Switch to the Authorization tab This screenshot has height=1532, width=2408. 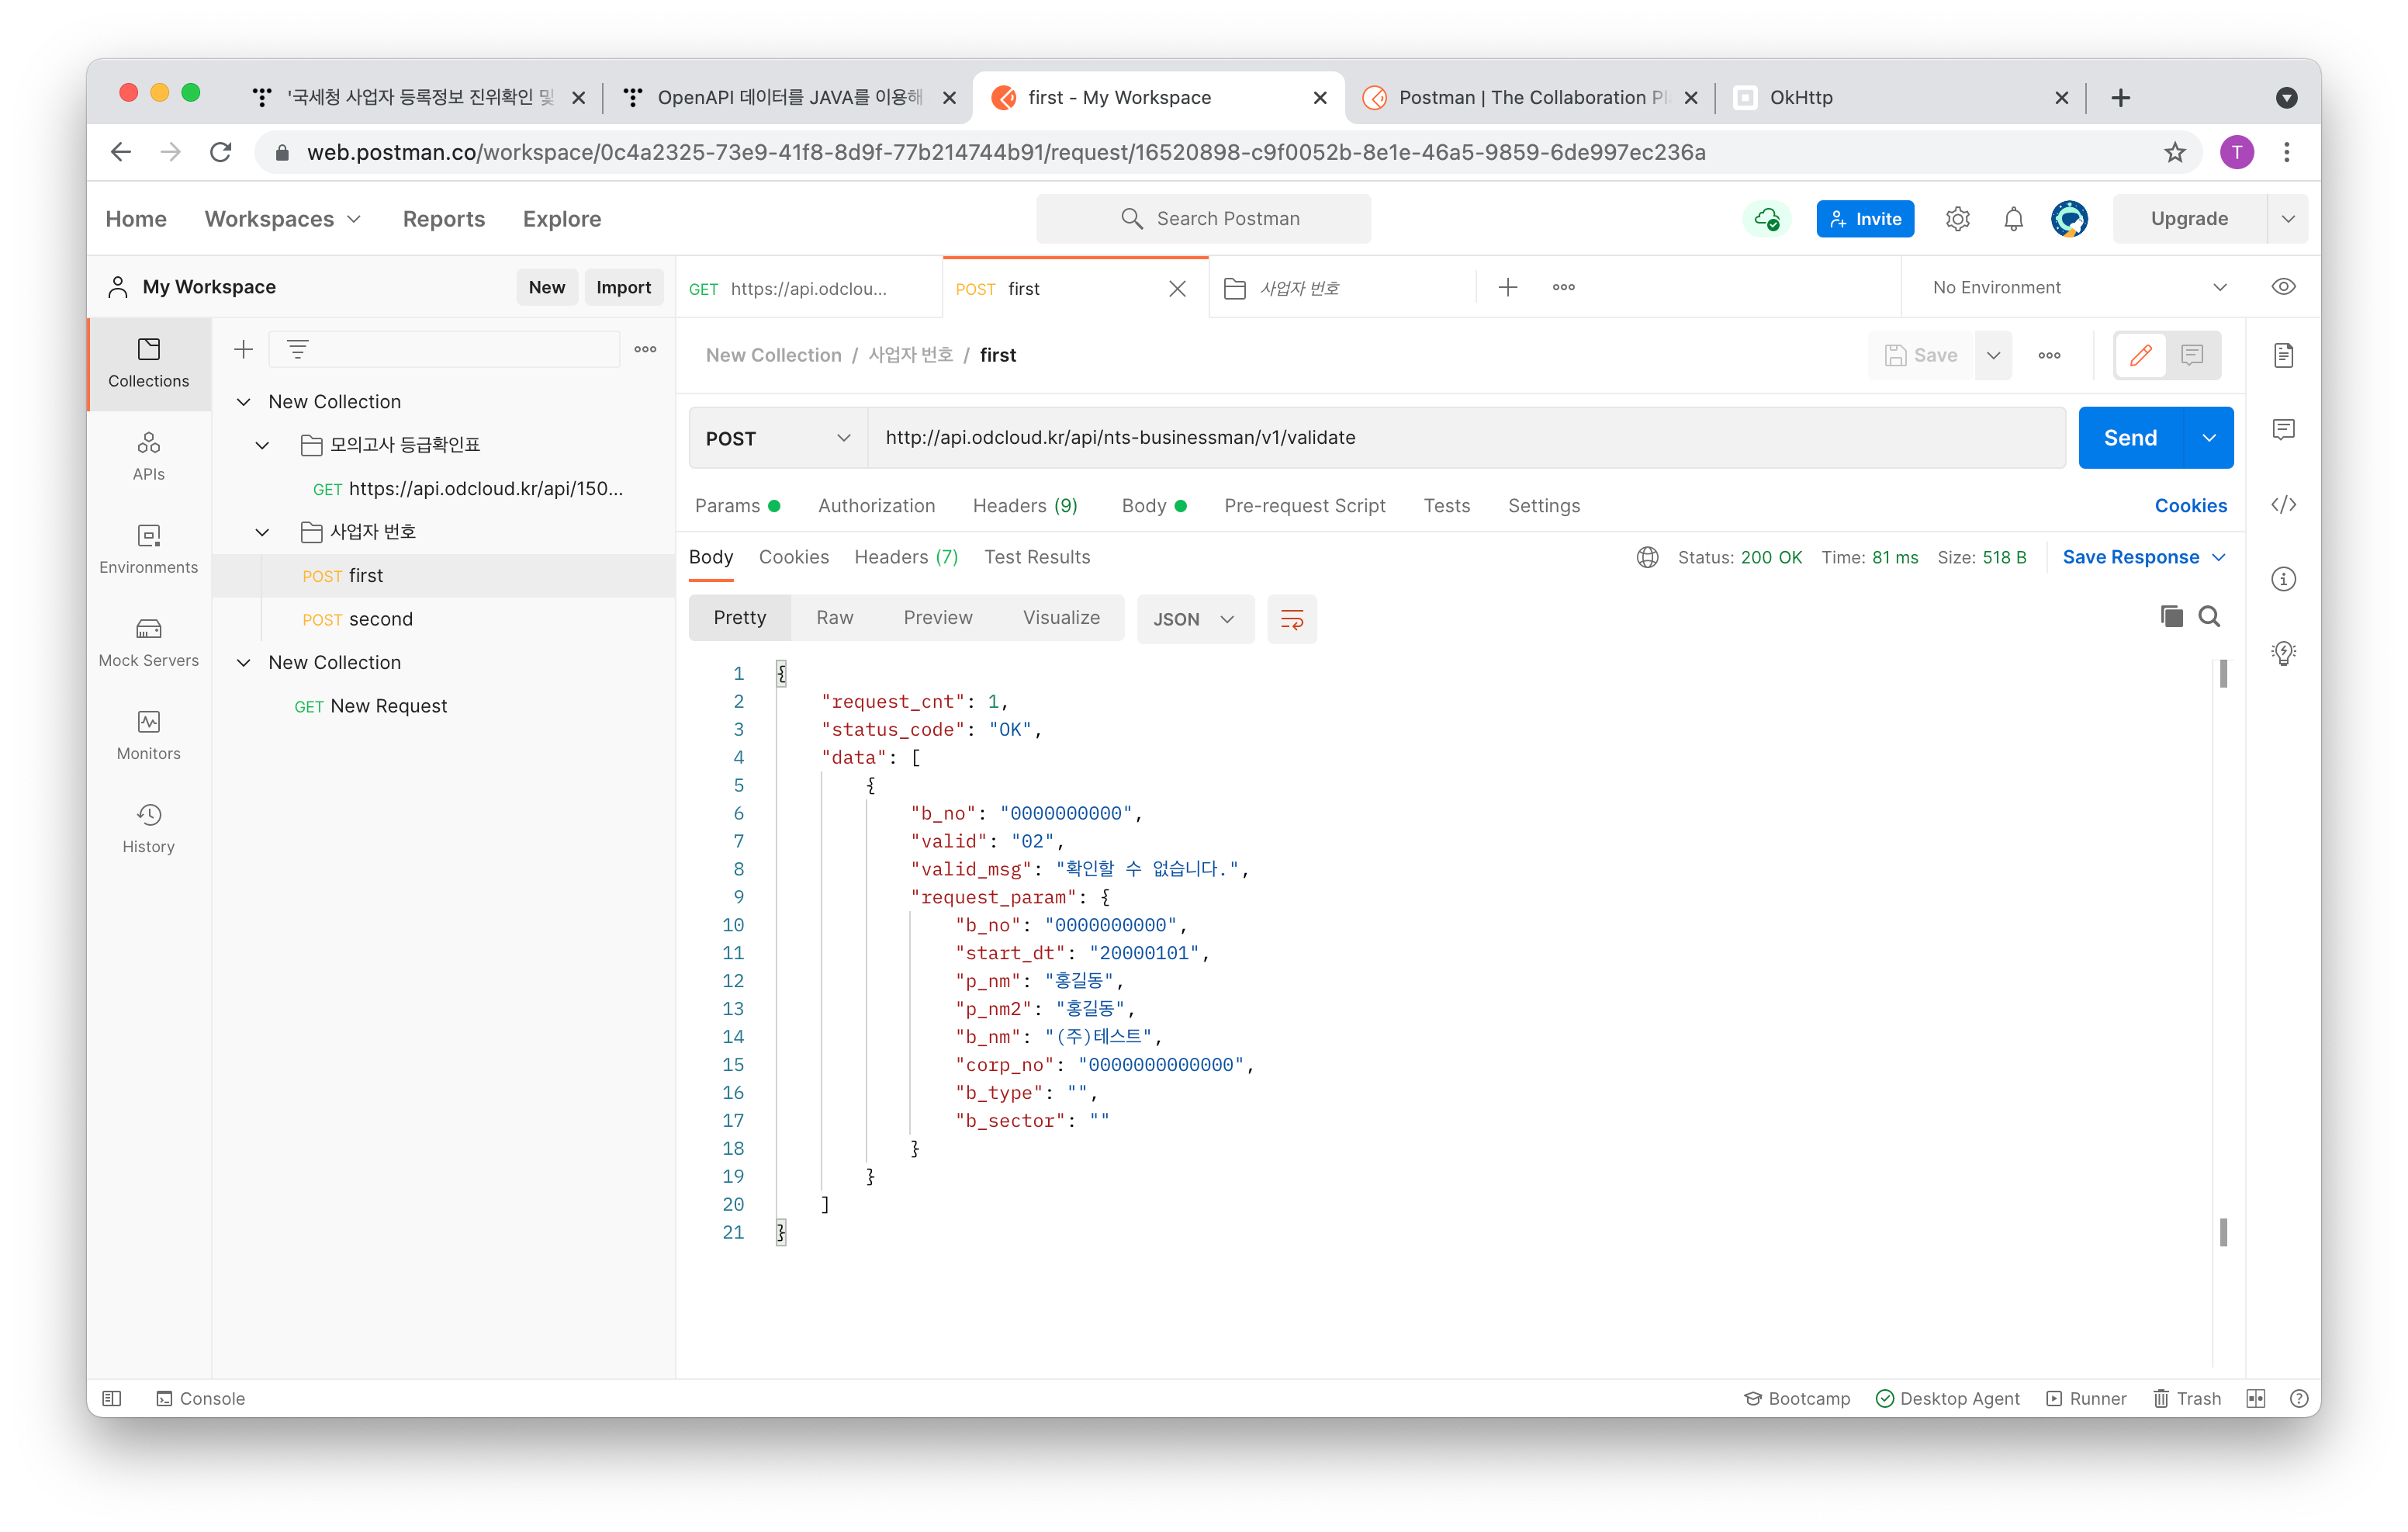[876, 505]
